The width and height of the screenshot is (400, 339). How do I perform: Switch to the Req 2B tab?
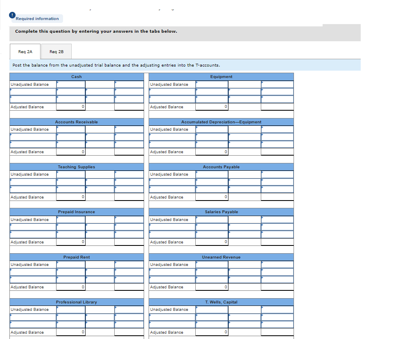click(x=56, y=51)
